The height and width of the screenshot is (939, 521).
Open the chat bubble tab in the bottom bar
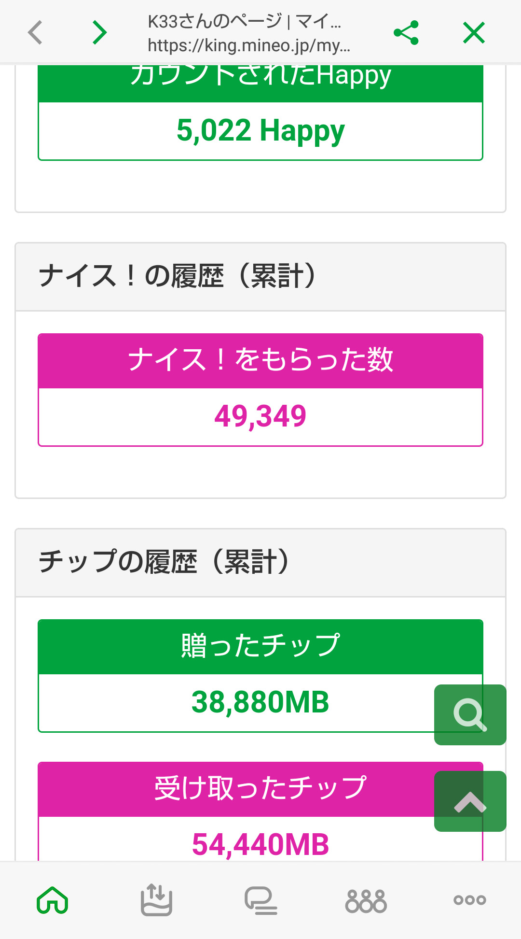tap(260, 900)
